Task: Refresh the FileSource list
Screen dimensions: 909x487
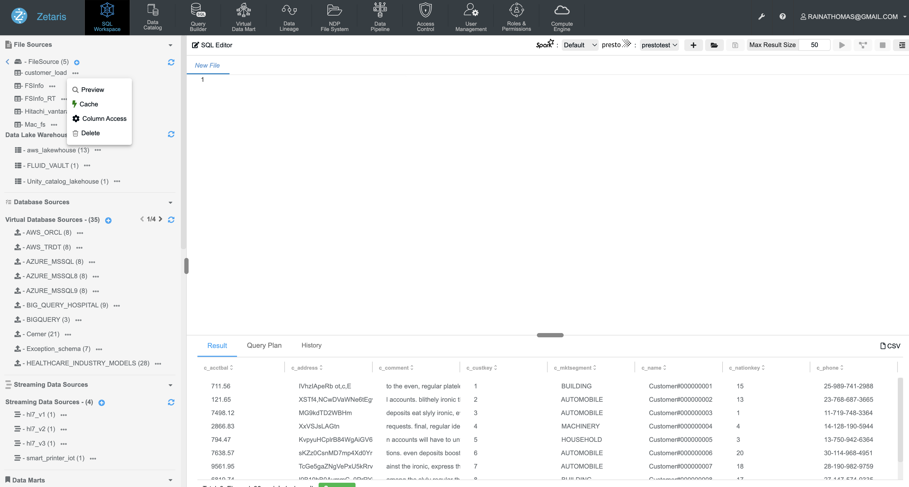Action: (x=171, y=62)
